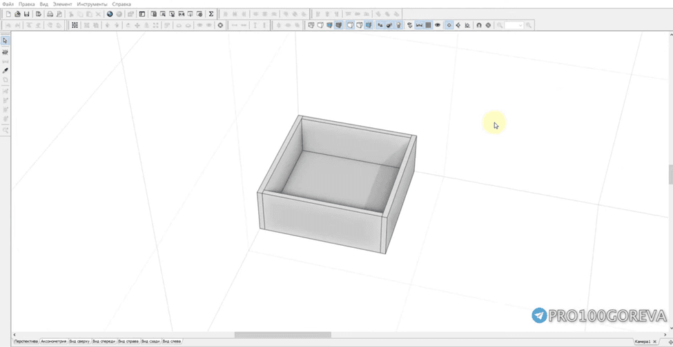The height and width of the screenshot is (347, 673).
Task: Toggle the dimensions display button
Action: [x=420, y=25]
